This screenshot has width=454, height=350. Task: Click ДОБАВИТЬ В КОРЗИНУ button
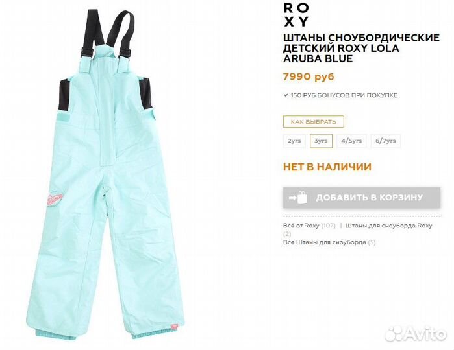click(362, 198)
